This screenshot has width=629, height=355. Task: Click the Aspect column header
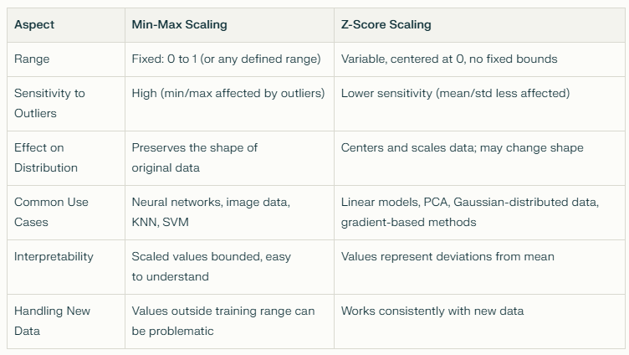pos(34,24)
